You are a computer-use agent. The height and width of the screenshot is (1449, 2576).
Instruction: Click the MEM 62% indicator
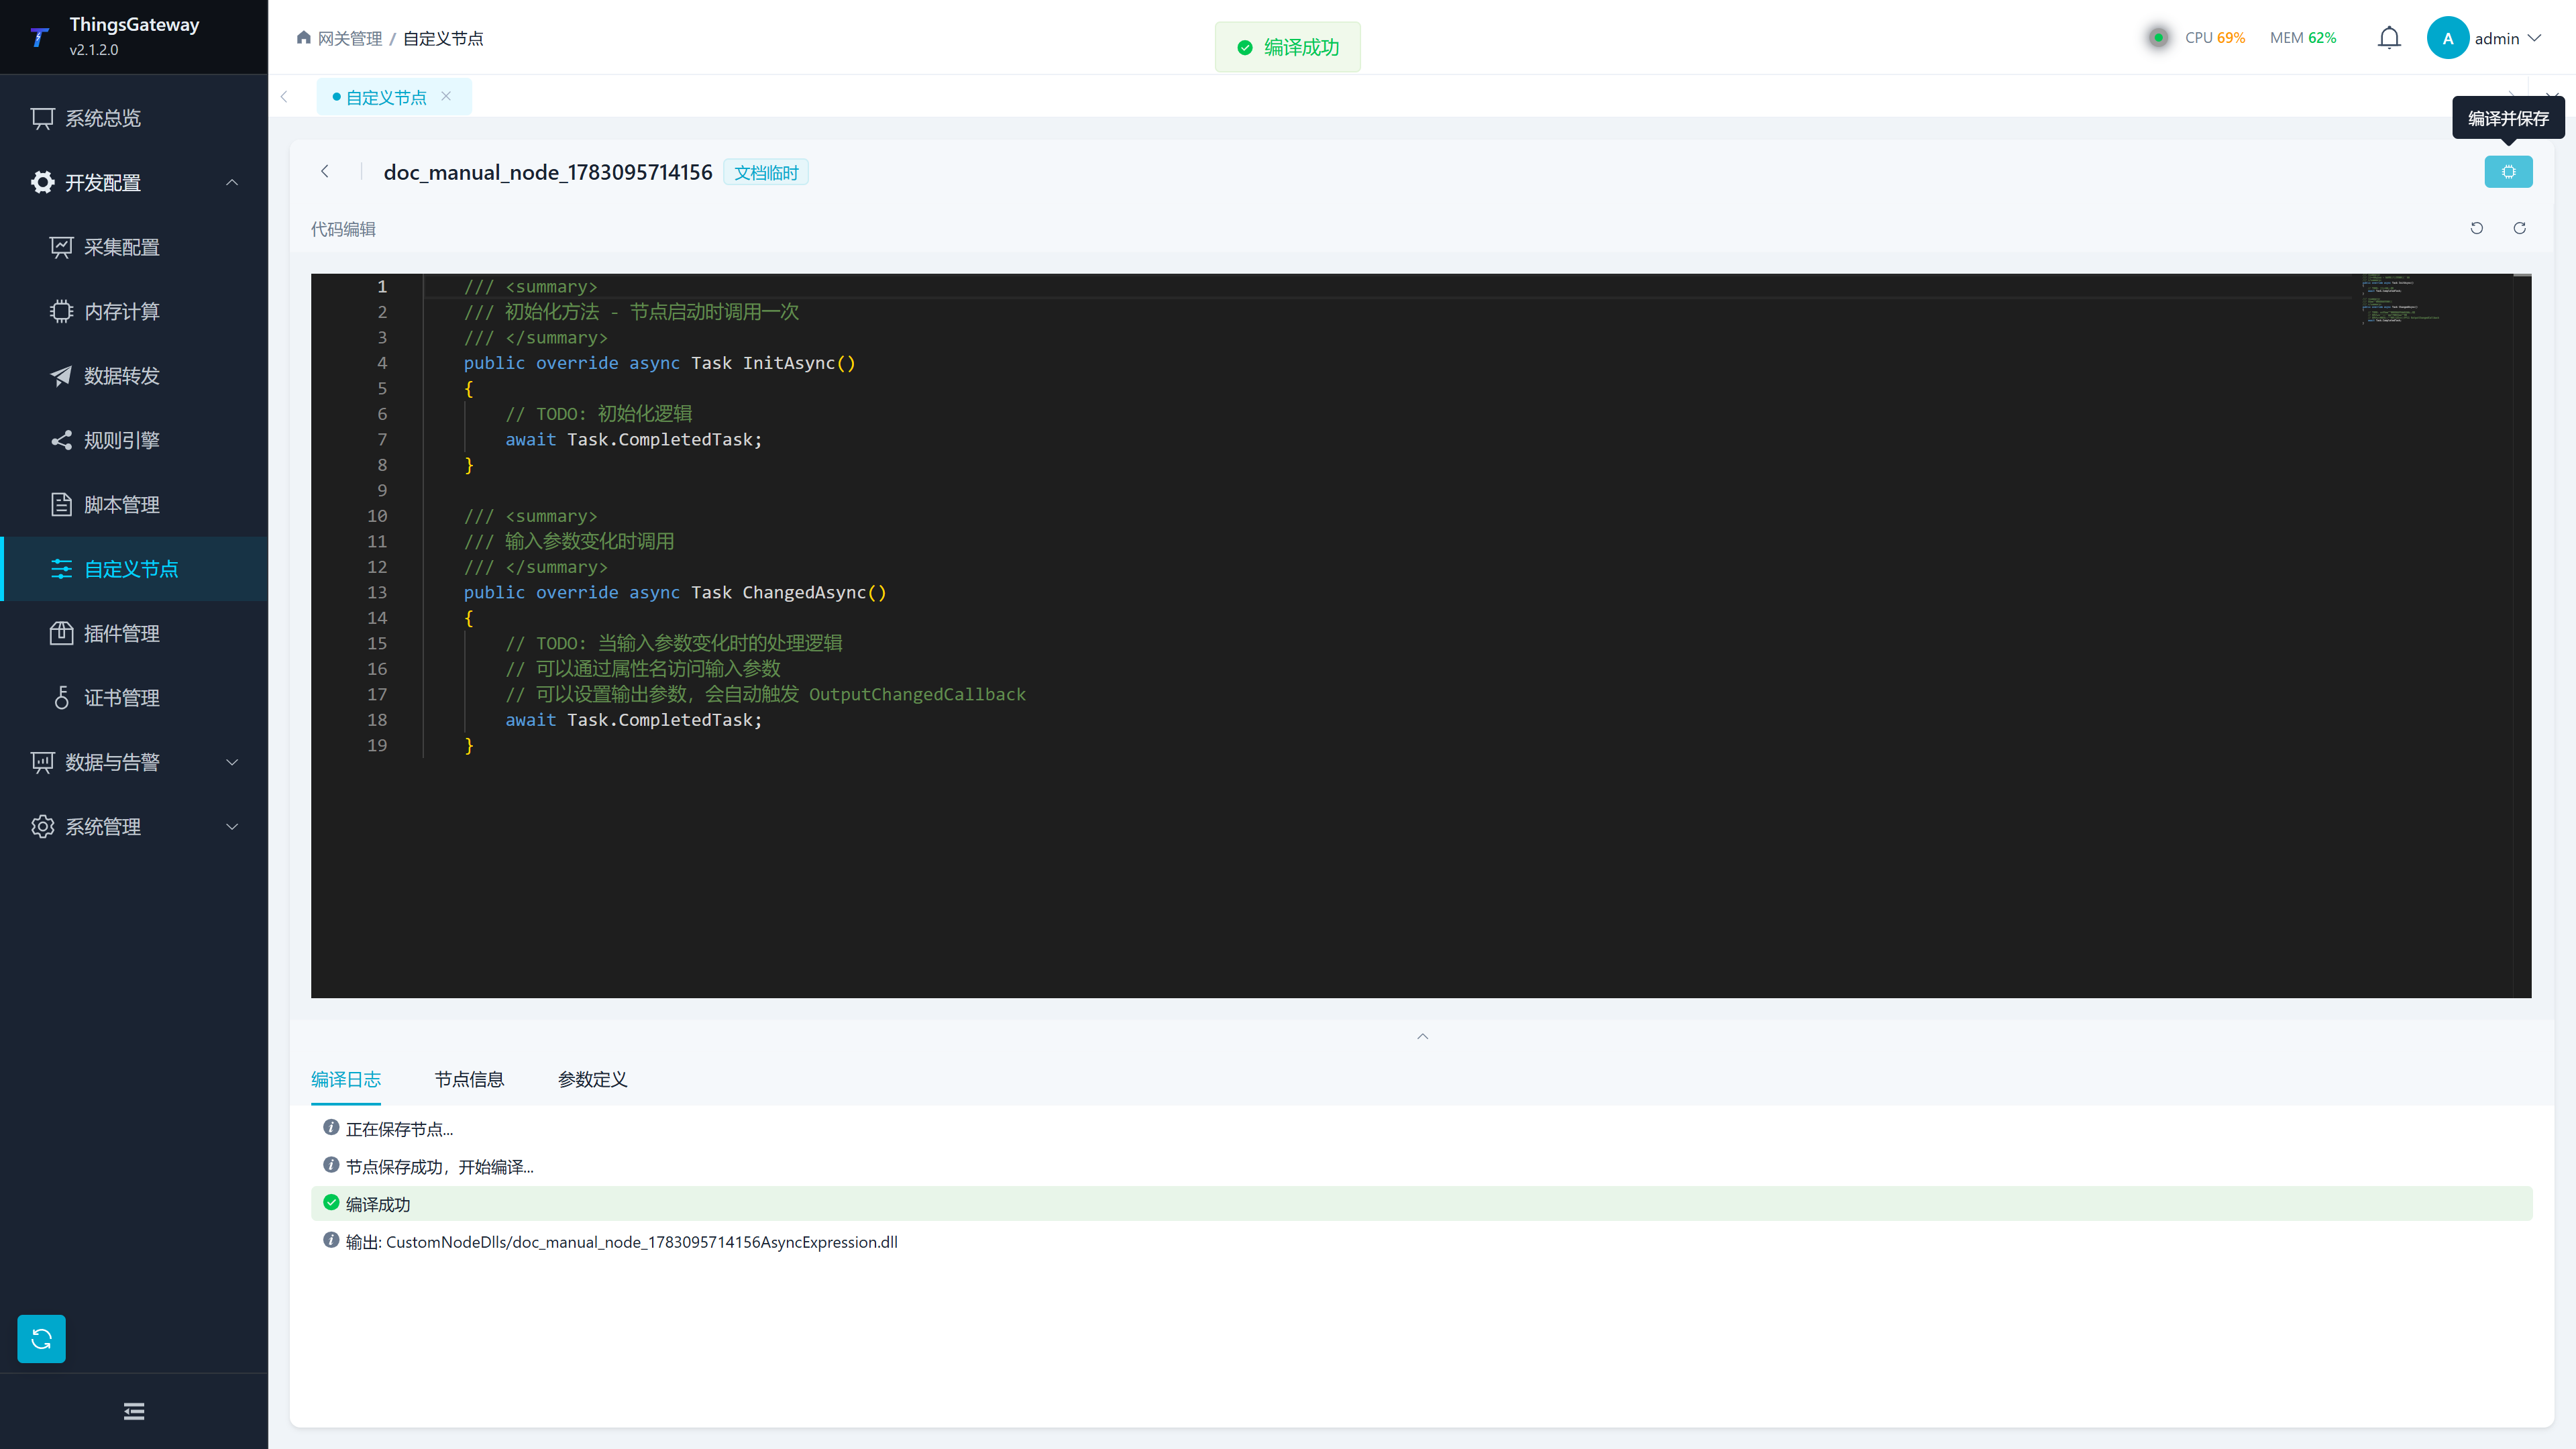tap(2303, 38)
